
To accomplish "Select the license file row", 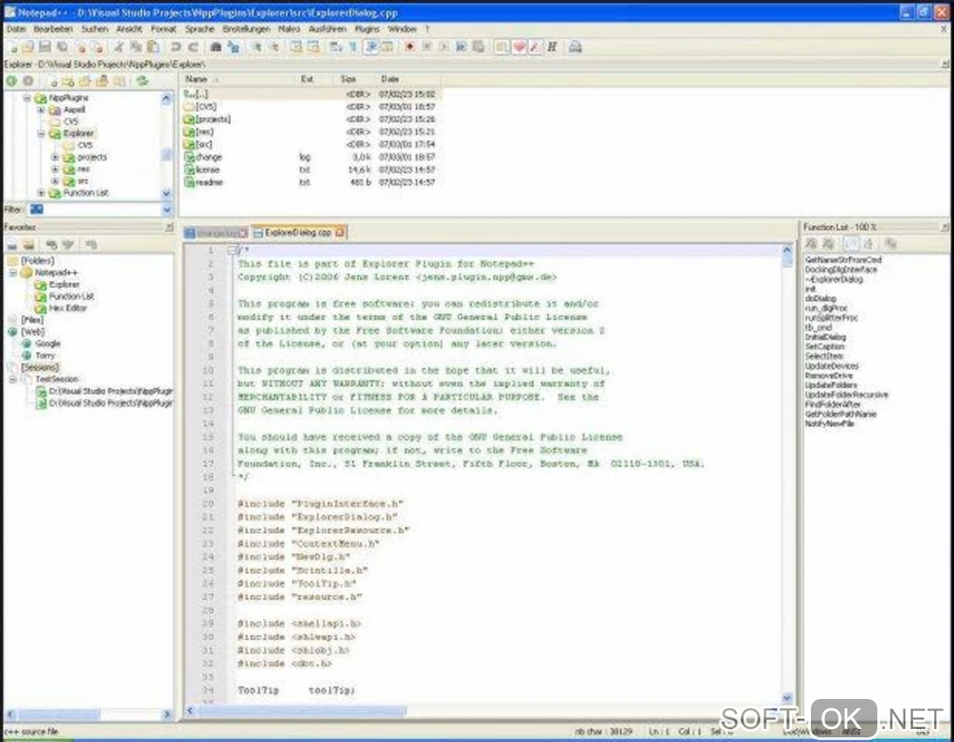I will 311,169.
